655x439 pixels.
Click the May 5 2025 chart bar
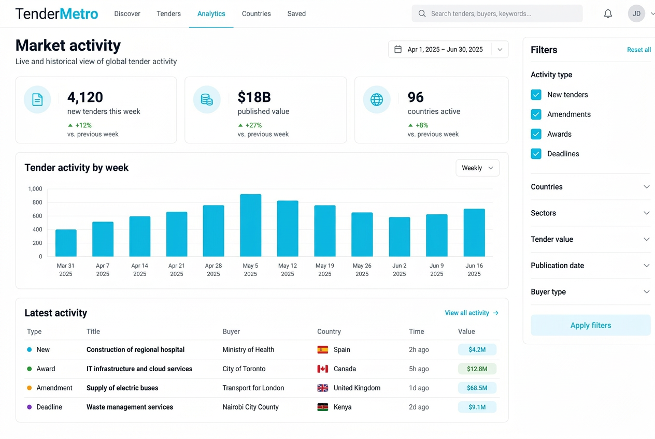[250, 225]
